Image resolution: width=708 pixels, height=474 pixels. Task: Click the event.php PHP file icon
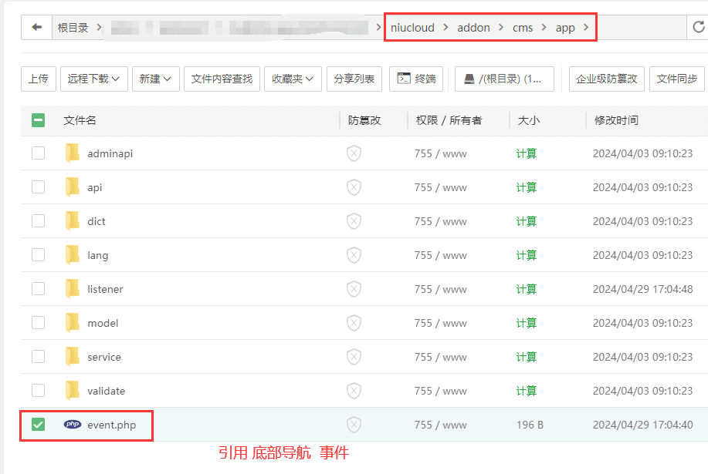point(73,425)
